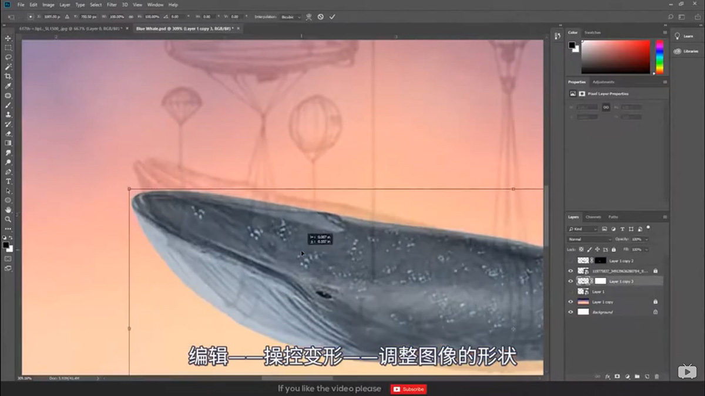705x396 pixels.
Task: Select the Move tool
Action: click(x=8, y=38)
